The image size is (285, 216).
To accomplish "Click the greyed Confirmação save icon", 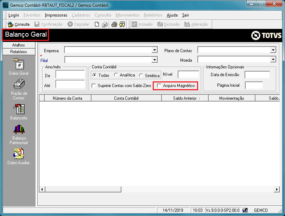I will pyautogui.click(x=37, y=24).
